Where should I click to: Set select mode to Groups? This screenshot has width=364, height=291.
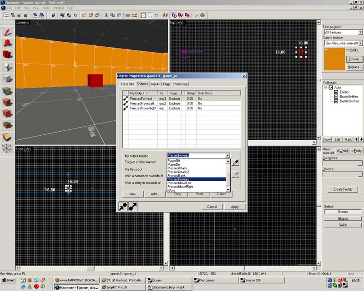[x=343, y=212]
